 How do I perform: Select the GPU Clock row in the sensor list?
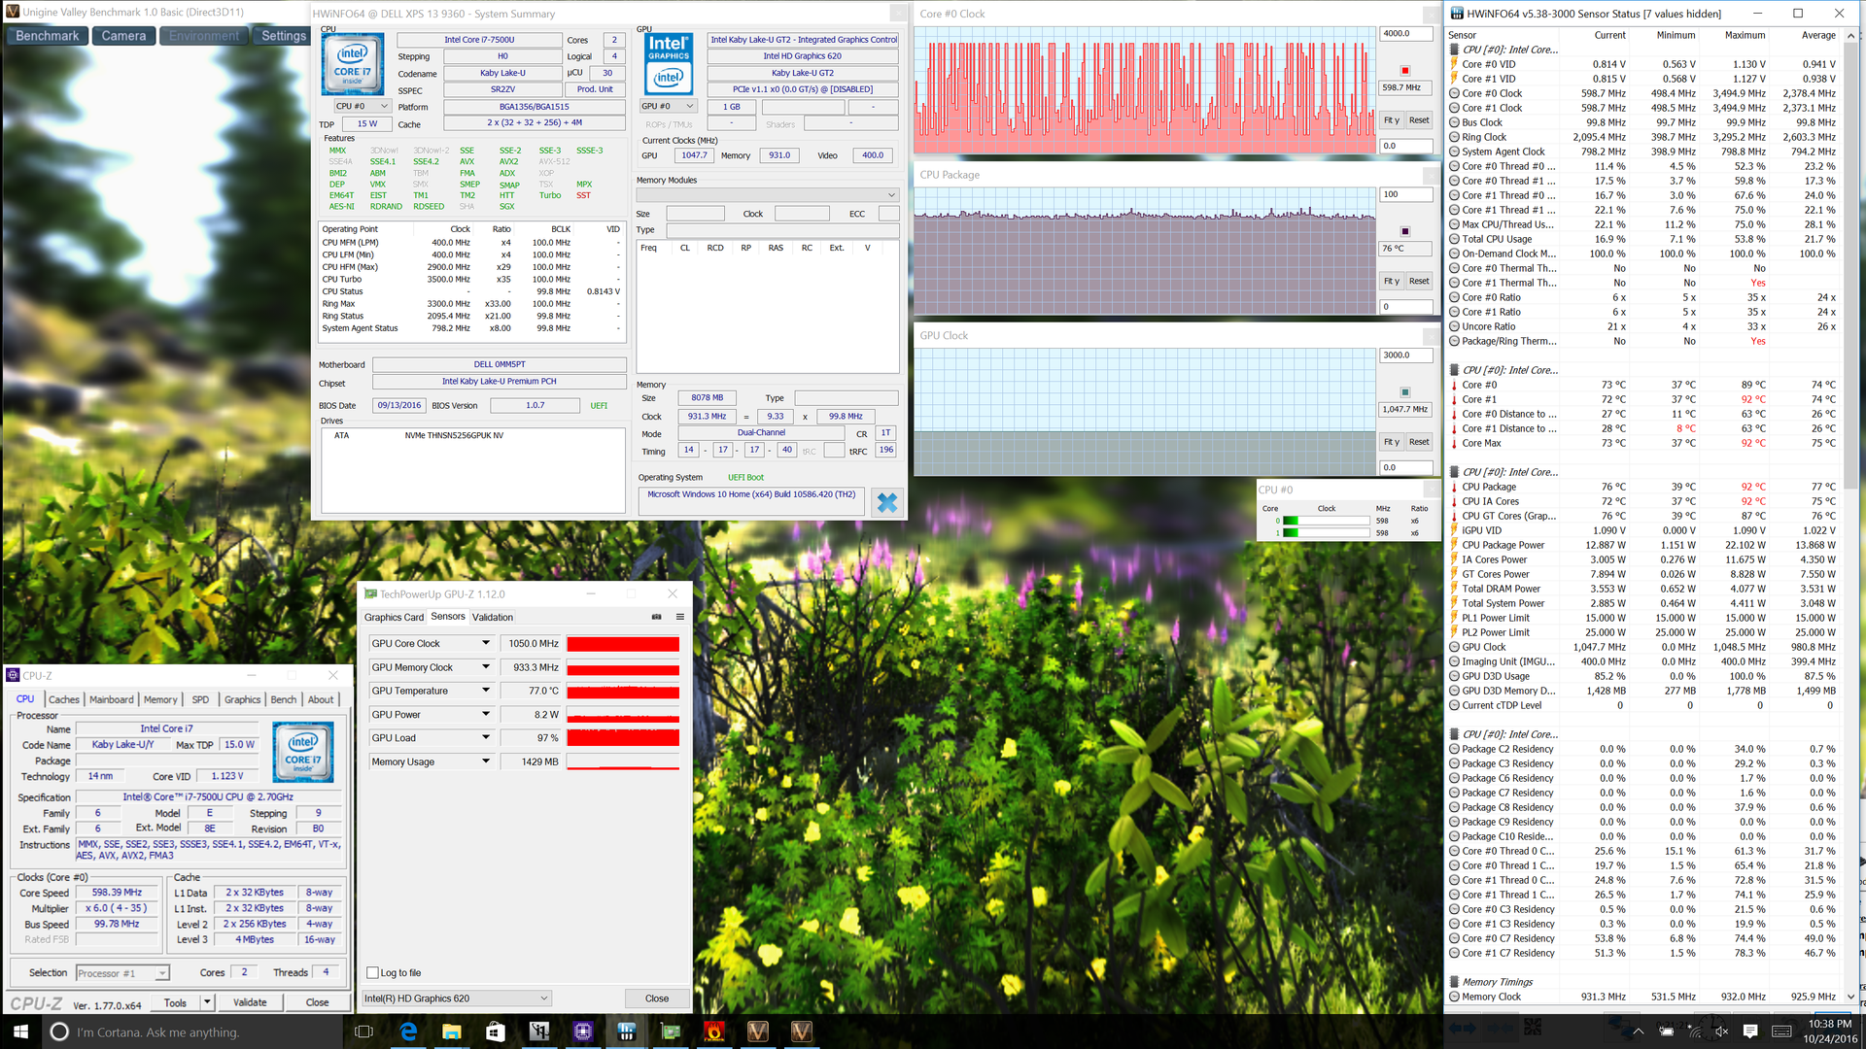(x=1643, y=647)
